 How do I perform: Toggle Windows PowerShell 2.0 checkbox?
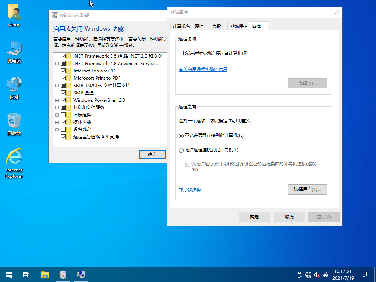[63, 100]
